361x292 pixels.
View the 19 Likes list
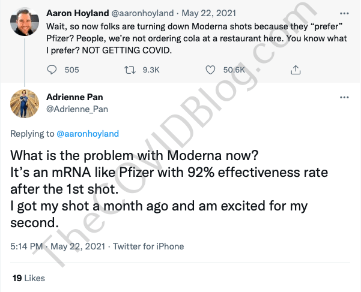tap(28, 278)
